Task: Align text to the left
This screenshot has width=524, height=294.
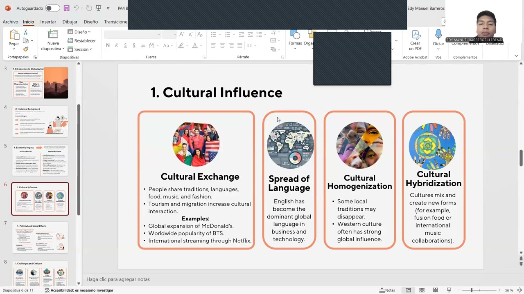Action: [x=213, y=45]
